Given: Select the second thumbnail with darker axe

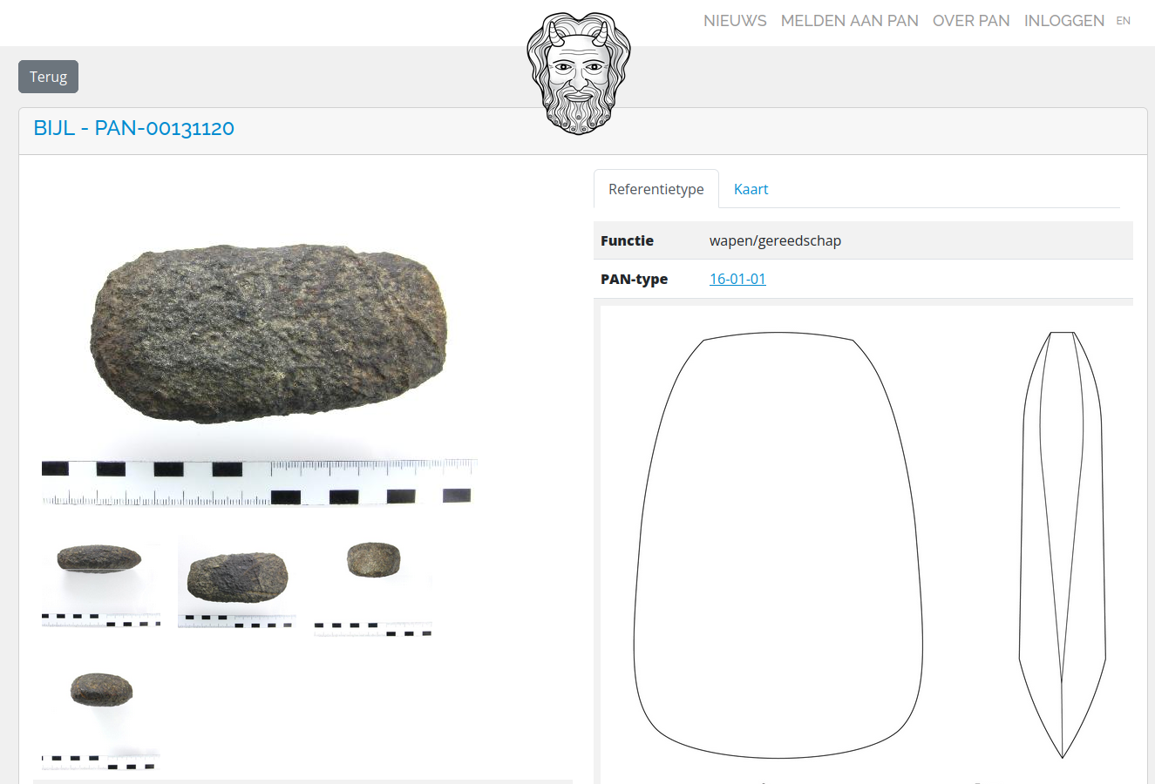Looking at the screenshot, I should (237, 582).
